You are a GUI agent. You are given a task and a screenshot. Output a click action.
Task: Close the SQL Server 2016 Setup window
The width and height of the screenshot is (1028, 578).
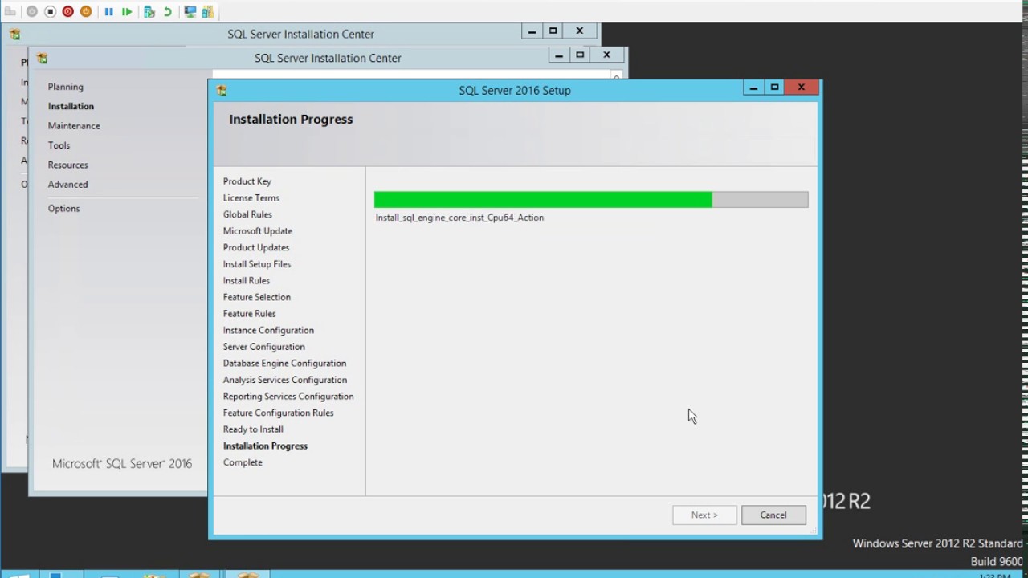point(801,88)
